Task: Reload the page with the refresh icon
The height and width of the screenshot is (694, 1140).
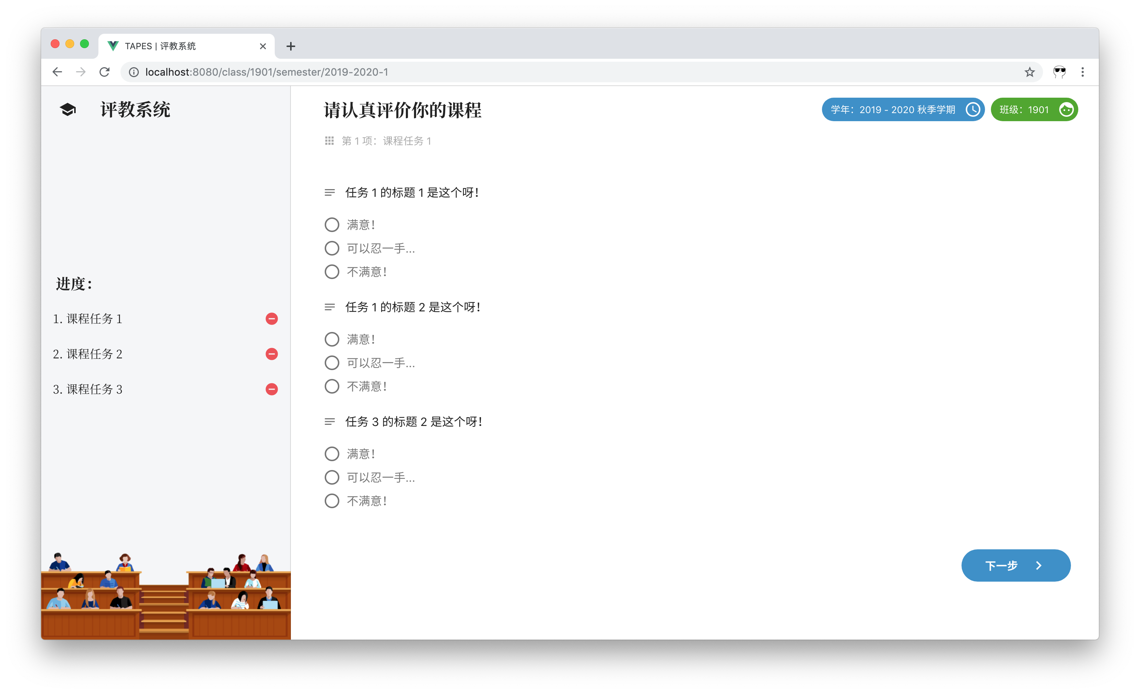Action: pos(105,72)
